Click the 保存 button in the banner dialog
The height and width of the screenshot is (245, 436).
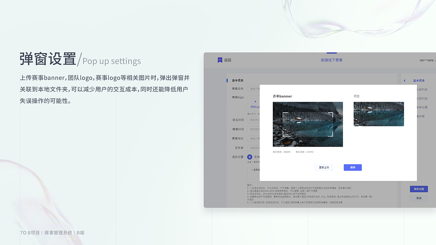(x=353, y=167)
